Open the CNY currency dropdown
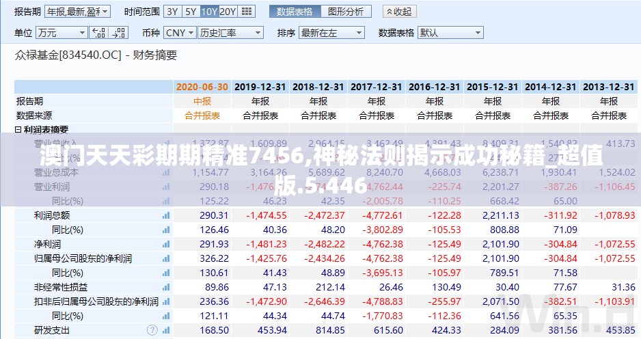The width and height of the screenshot is (641, 339). [x=180, y=33]
